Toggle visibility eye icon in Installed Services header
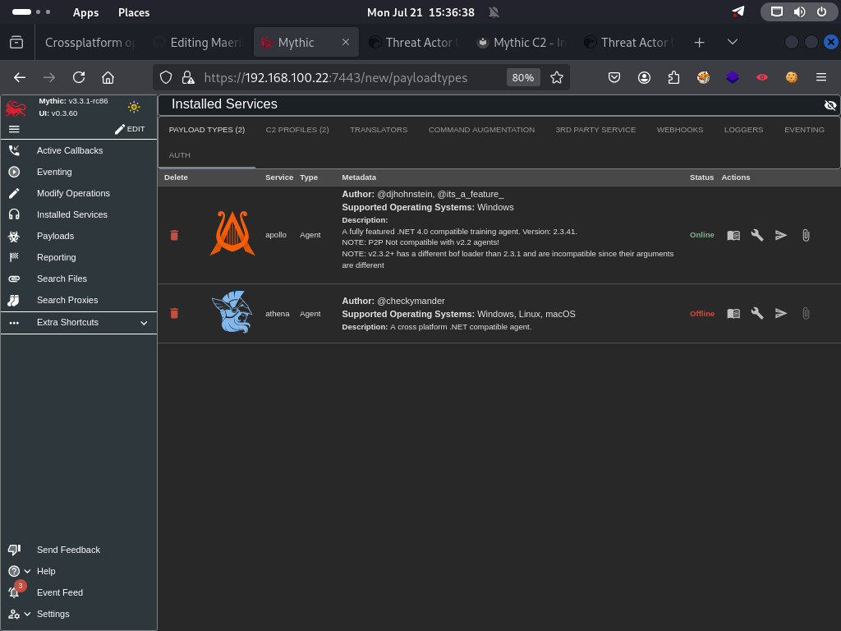The image size is (841, 631). point(830,105)
